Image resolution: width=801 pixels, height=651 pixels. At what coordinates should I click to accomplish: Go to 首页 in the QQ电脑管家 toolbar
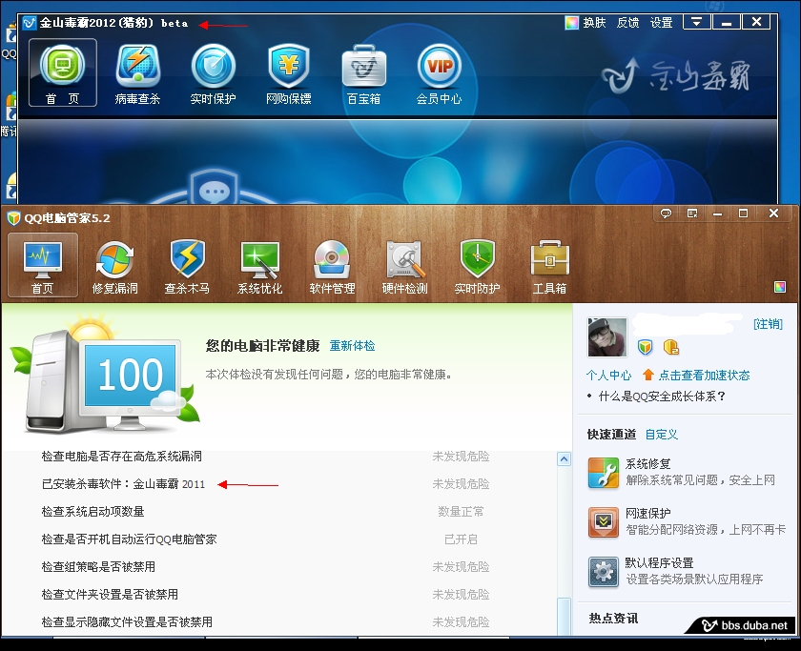[42, 265]
